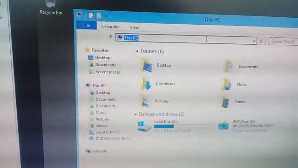This screenshot has width=298, height=168.
Task: Select the Desktop folder icon in content pane
Action: click(x=147, y=66)
